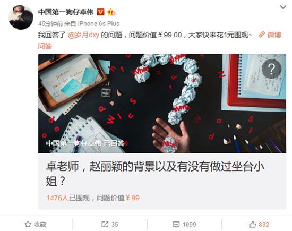The height and width of the screenshot is (231, 292).
Task: Click the star favorite icon
Action: point(28,224)
